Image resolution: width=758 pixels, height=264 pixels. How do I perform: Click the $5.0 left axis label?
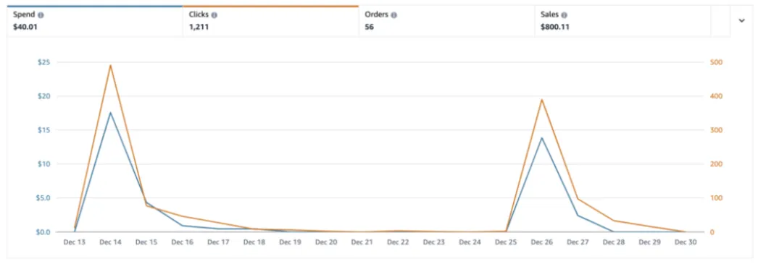pyautogui.click(x=43, y=198)
